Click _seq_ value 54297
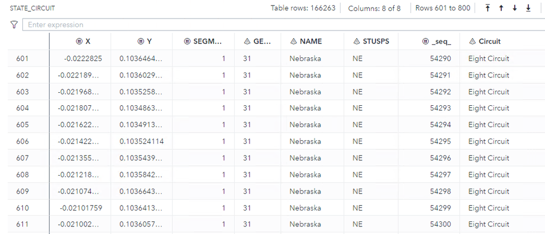545x234 pixels. coord(440,175)
